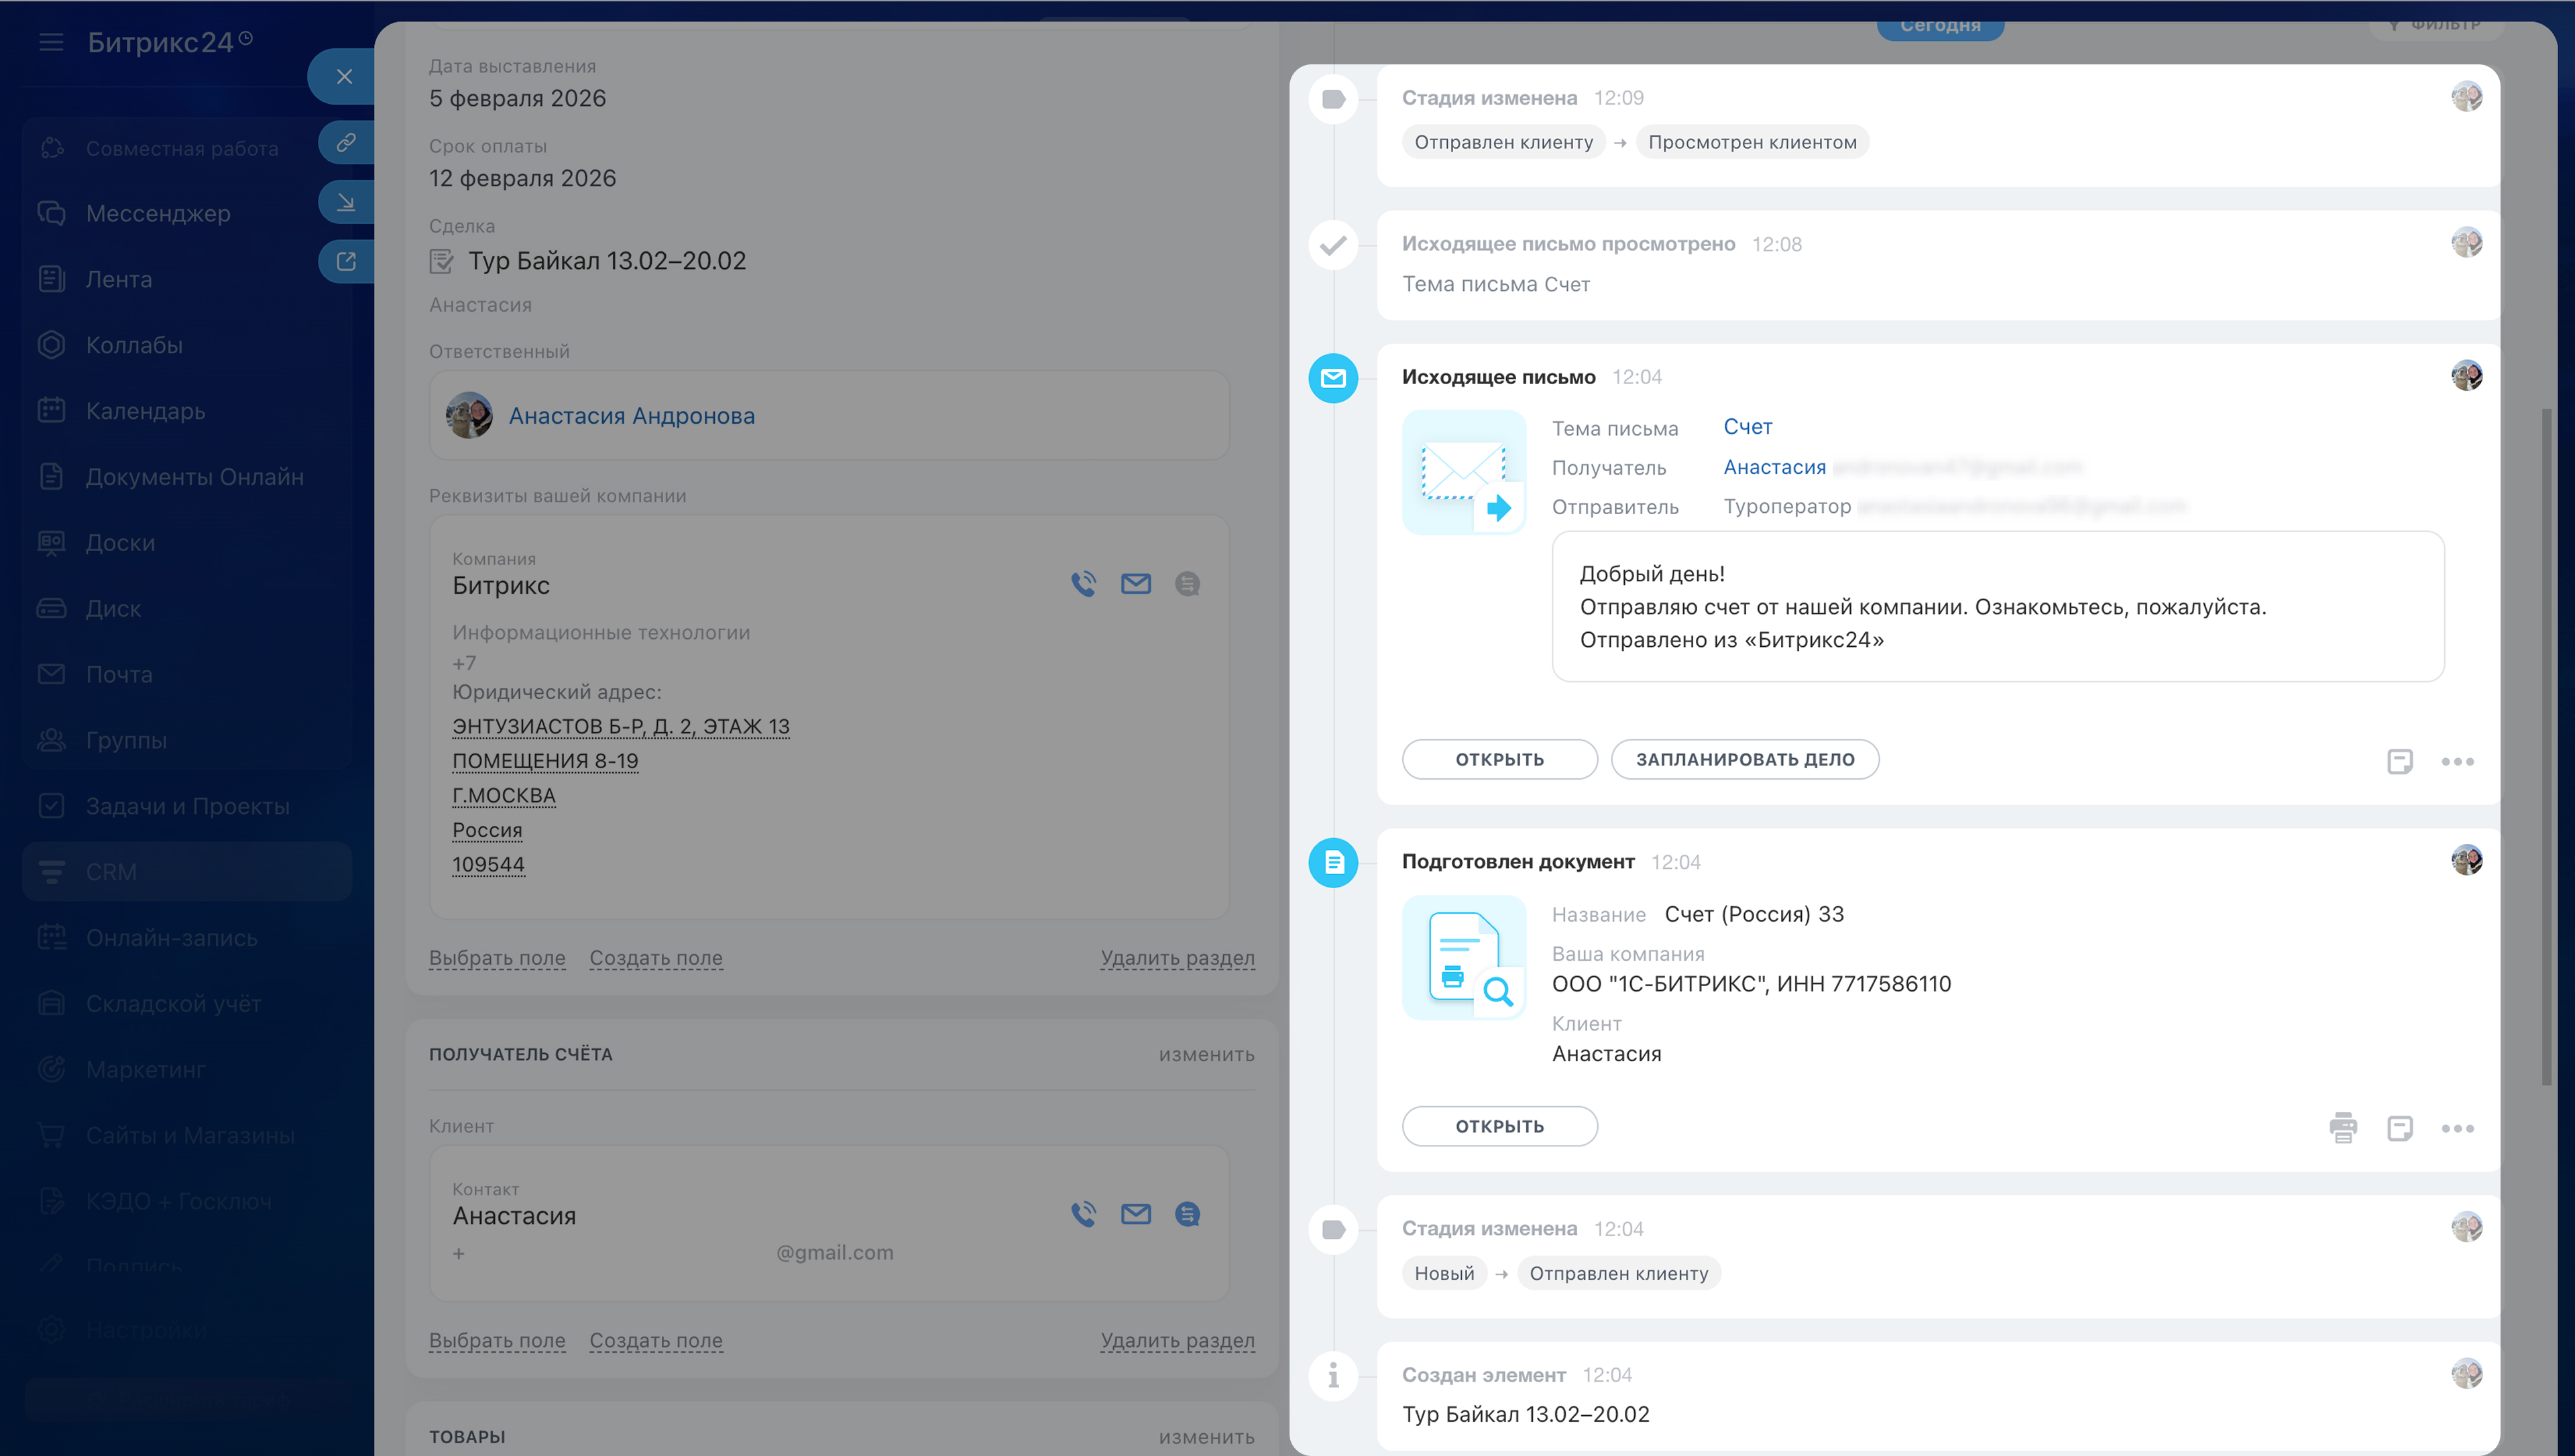2575x1456 pixels.
Task: Open responsible Анастасия Андронова profile link
Action: [631, 416]
